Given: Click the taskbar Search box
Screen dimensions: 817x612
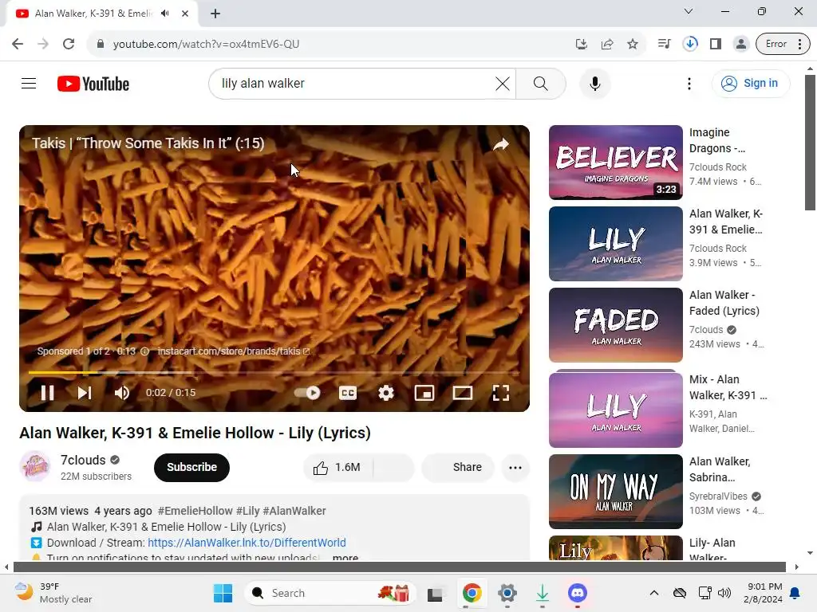Looking at the screenshot, I should coord(330,593).
